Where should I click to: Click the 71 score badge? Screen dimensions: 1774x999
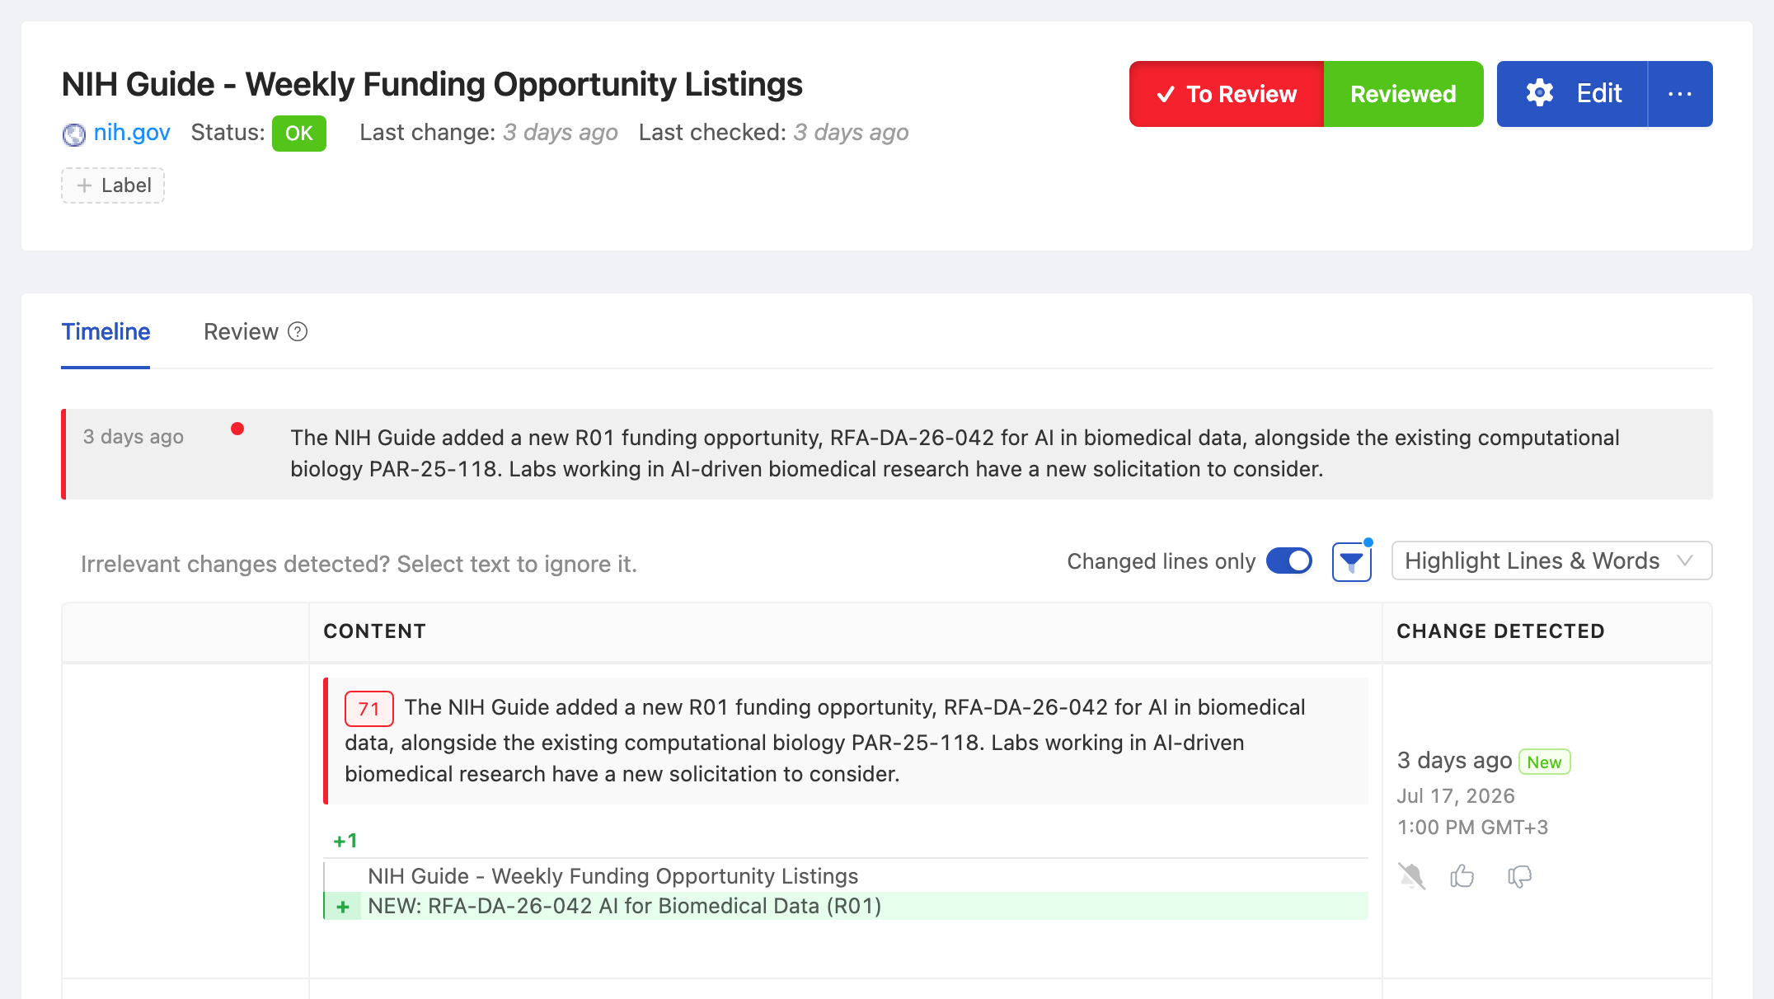[369, 709]
